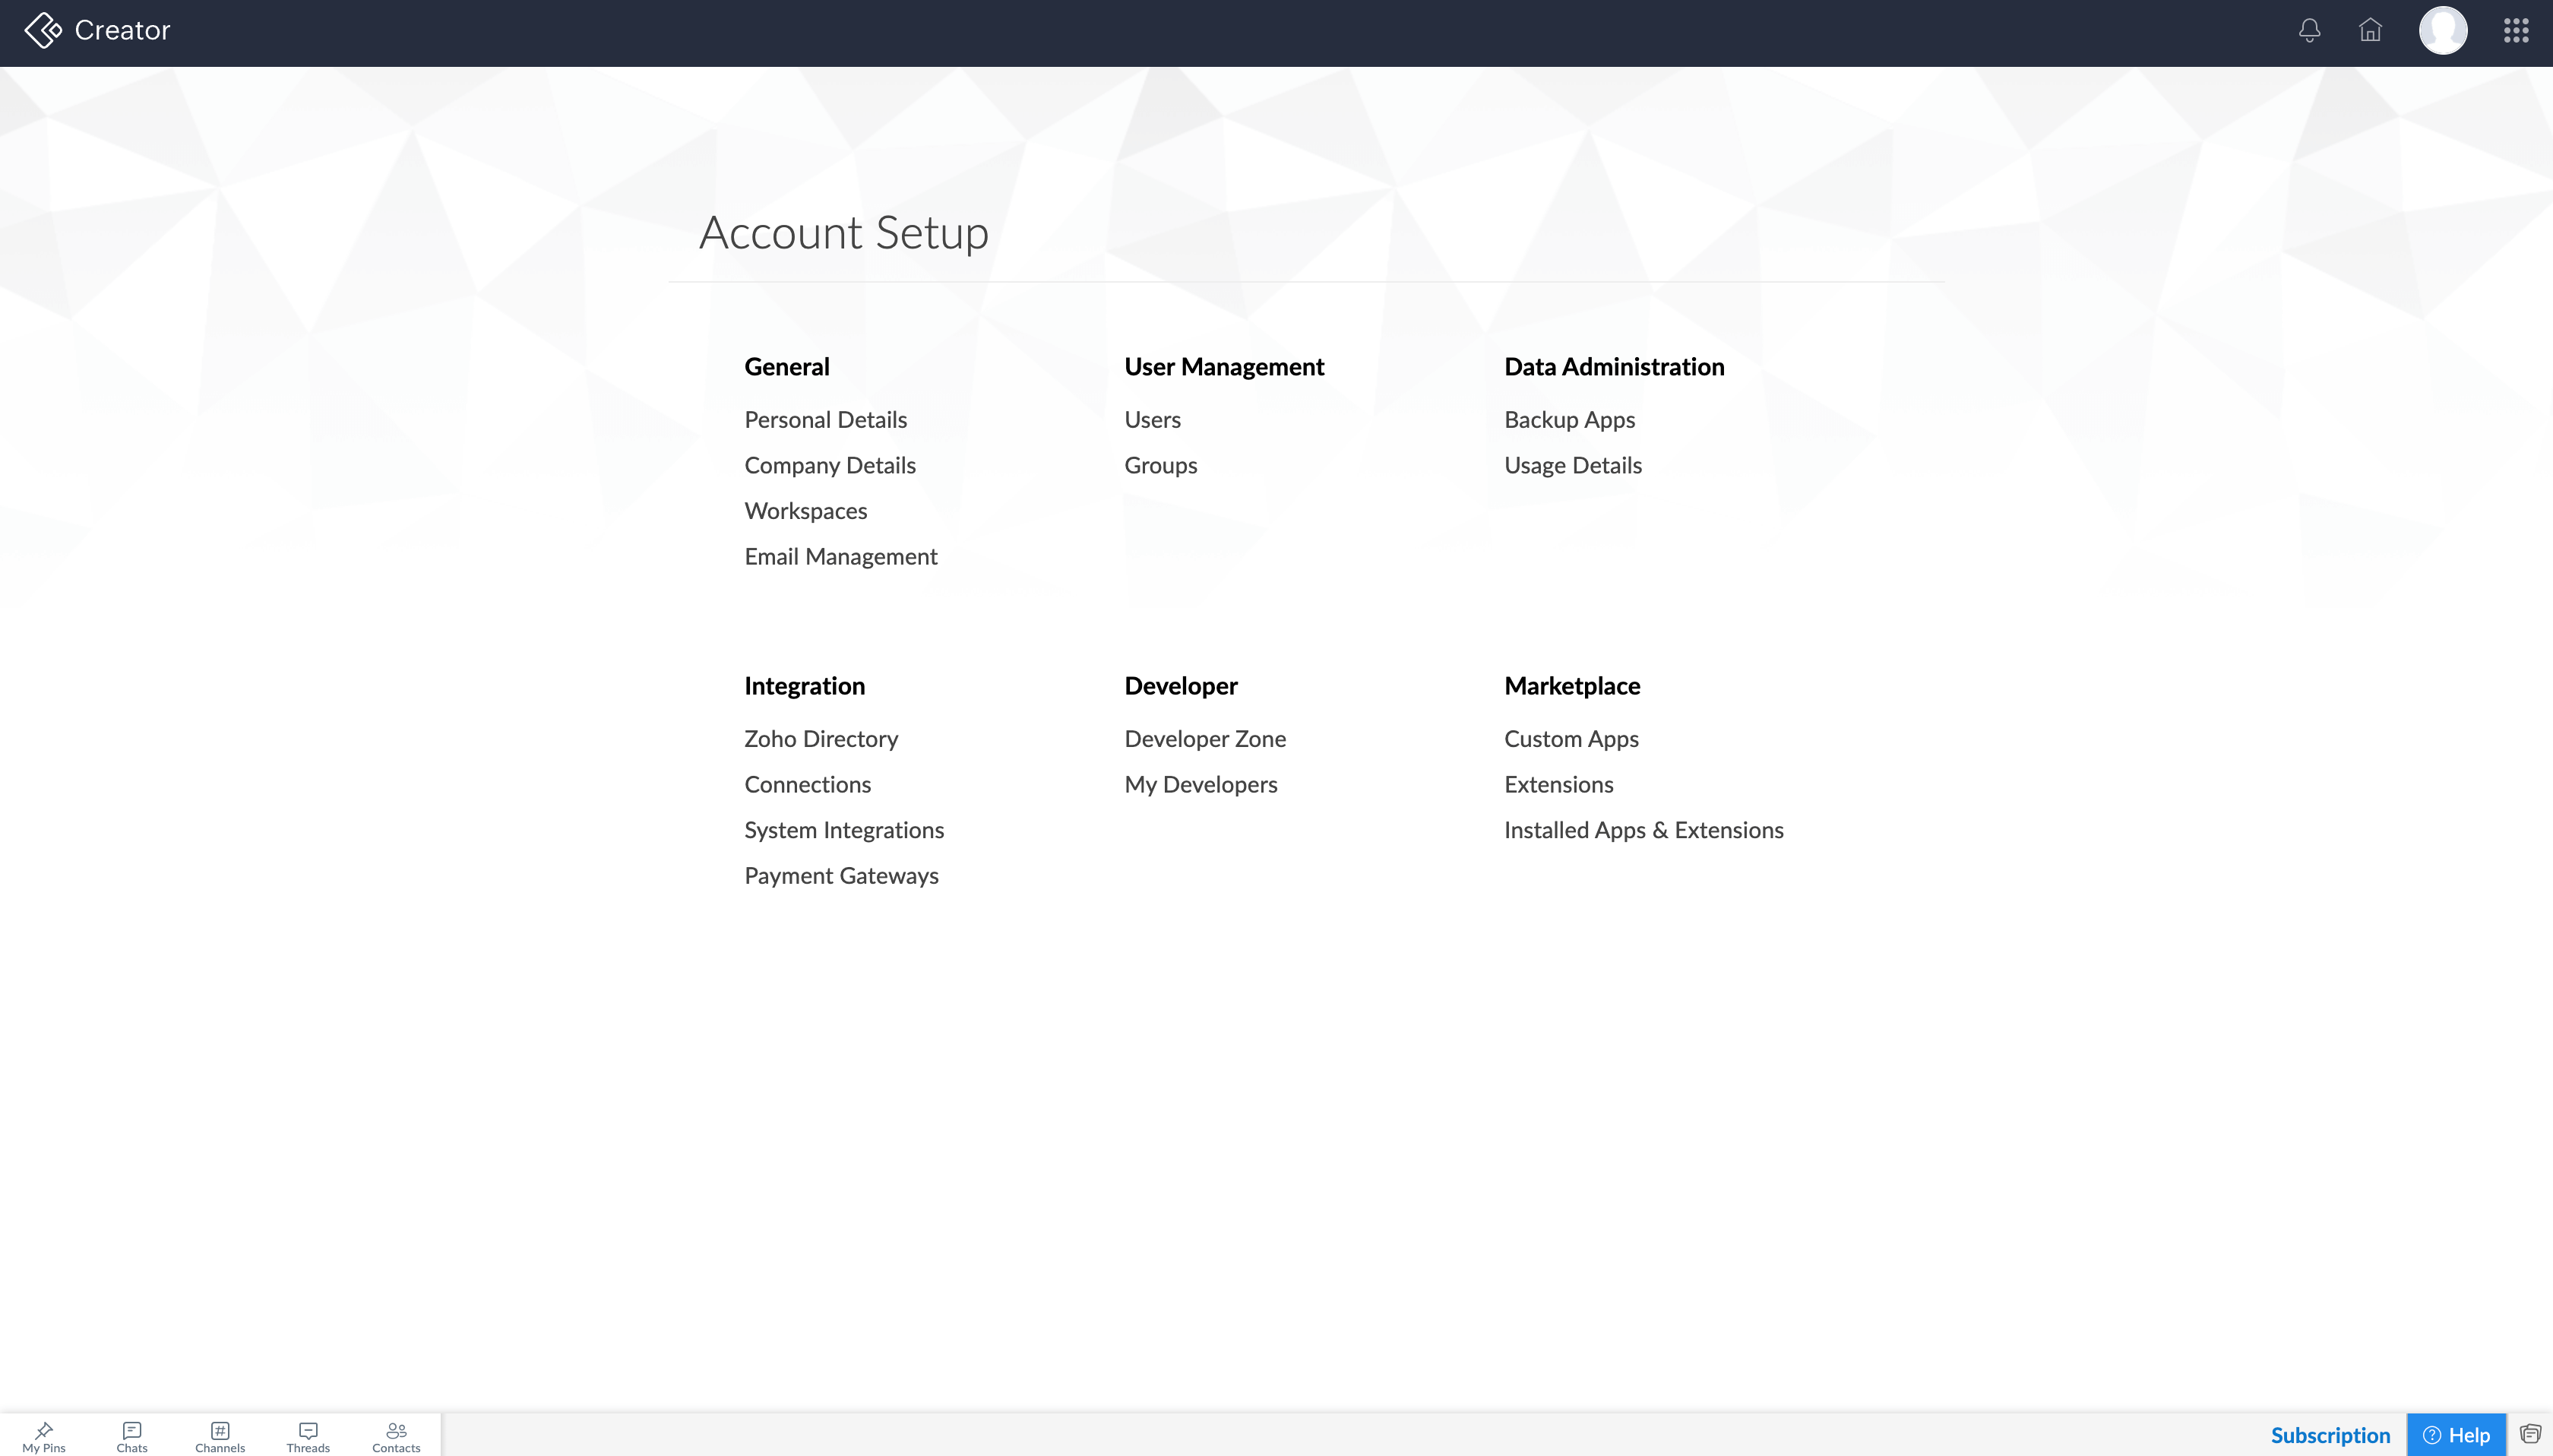Open My Pins in bottom bar

[44, 1436]
